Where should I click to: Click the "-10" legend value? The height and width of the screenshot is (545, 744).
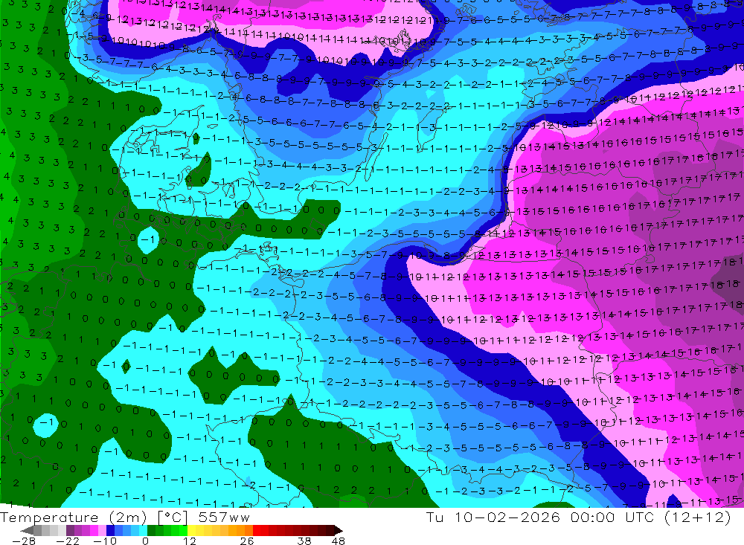(x=105, y=541)
